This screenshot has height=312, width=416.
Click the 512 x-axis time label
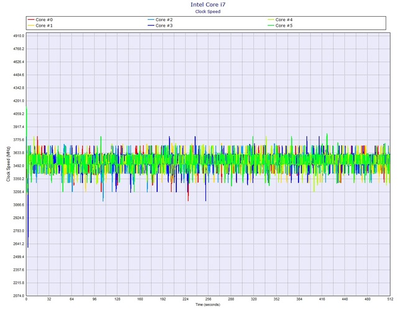coord(390,299)
